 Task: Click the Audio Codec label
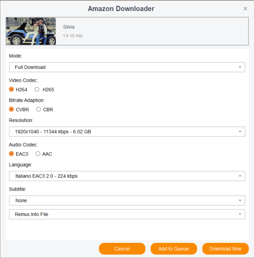(x=23, y=144)
